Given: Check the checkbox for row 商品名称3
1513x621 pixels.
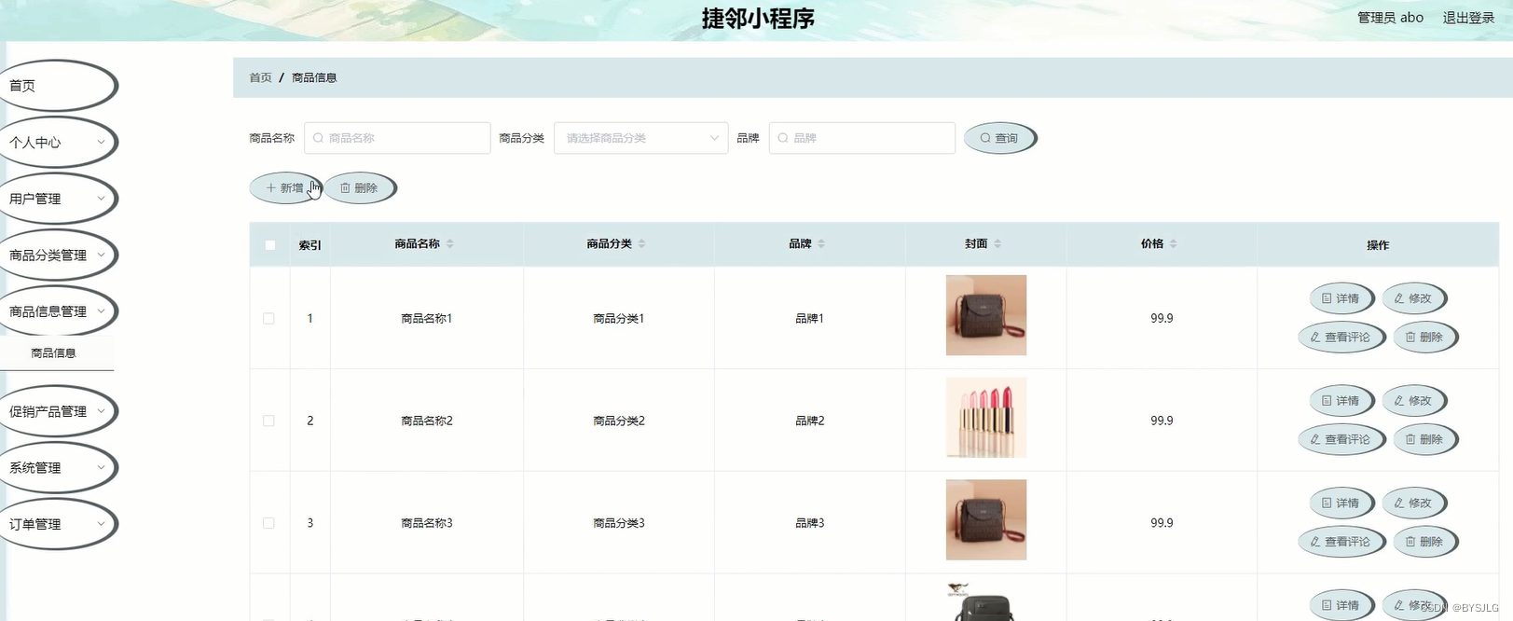Looking at the screenshot, I should tap(268, 523).
